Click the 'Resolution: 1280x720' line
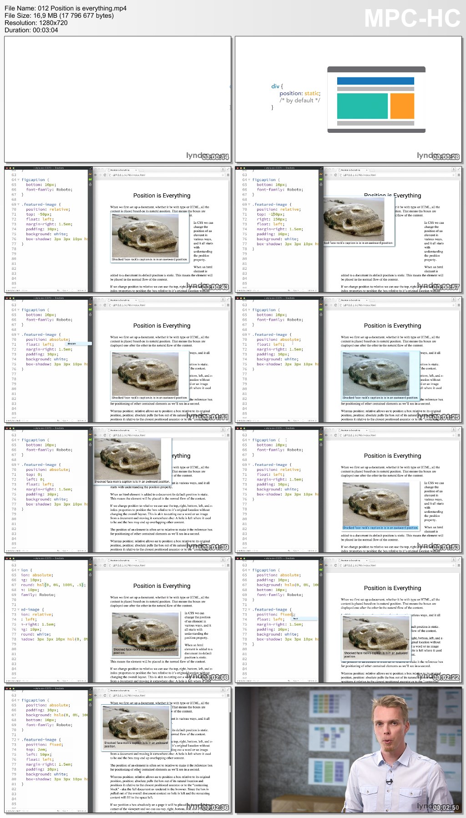This screenshot has width=466, height=818. (36, 23)
